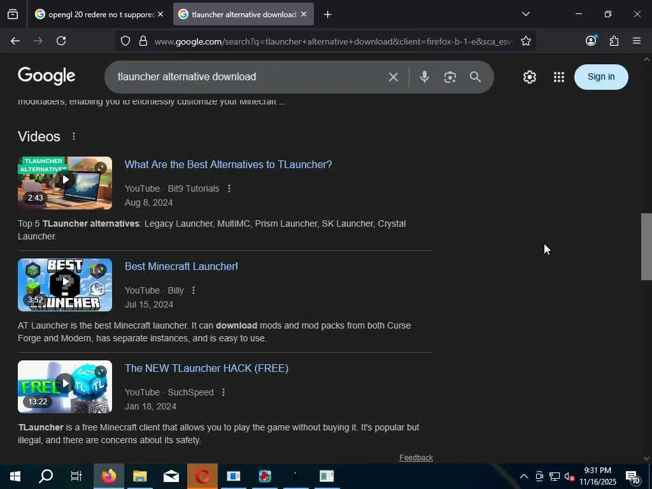Image resolution: width=652 pixels, height=489 pixels.
Task: Open the Mail app from taskbar
Action: point(171,476)
